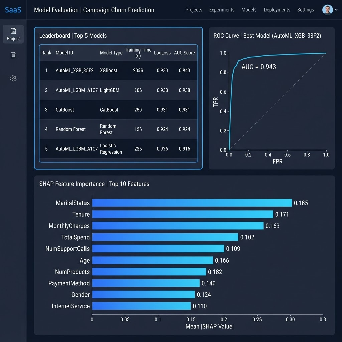Click the NumProducts feature label
This screenshot has width=342, height=342.
pyautogui.click(x=72, y=272)
